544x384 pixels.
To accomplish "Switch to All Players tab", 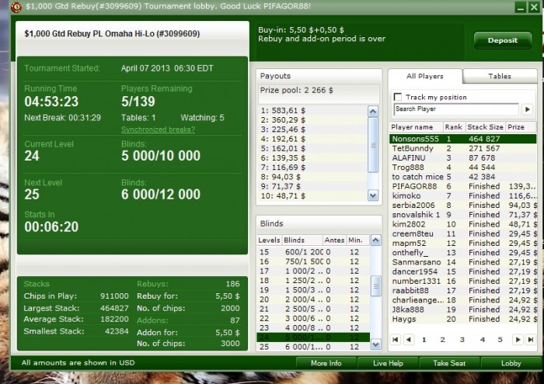I will point(425,76).
